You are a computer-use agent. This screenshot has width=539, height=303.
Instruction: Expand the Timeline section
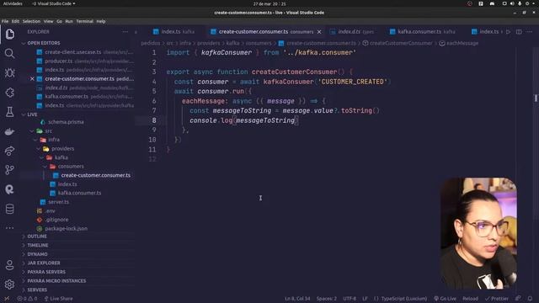click(x=37, y=245)
